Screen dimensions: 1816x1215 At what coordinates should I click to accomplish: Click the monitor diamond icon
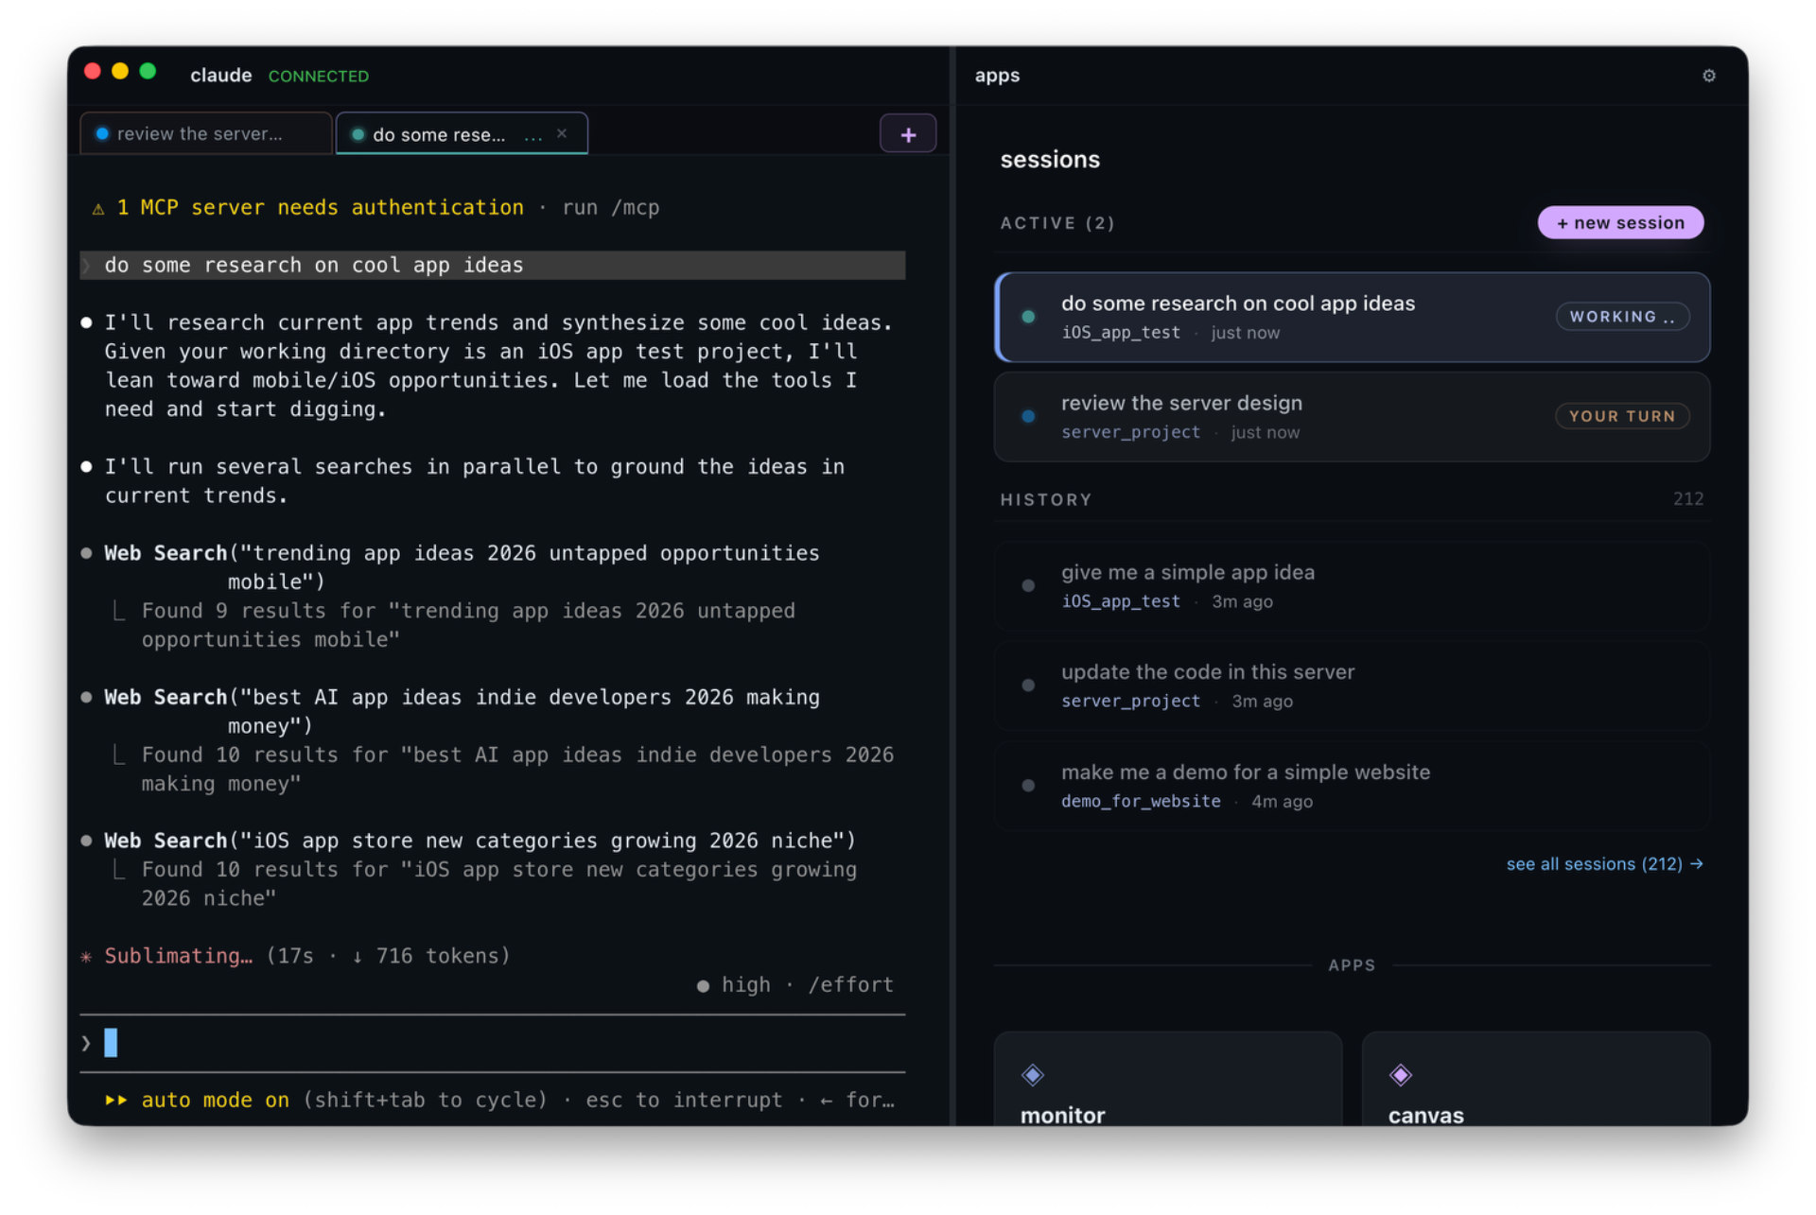[1032, 1075]
